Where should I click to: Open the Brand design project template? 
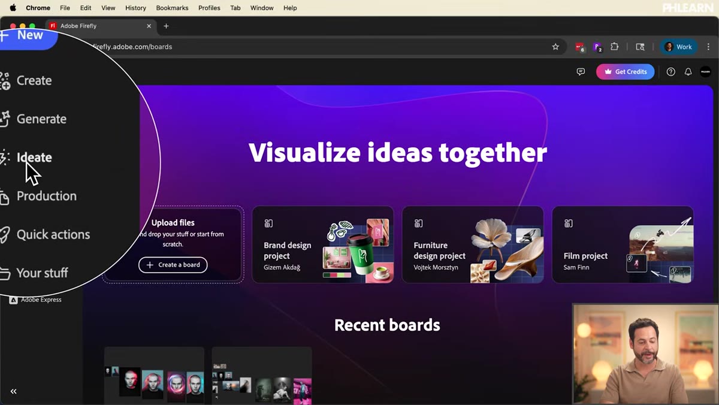[x=323, y=244]
